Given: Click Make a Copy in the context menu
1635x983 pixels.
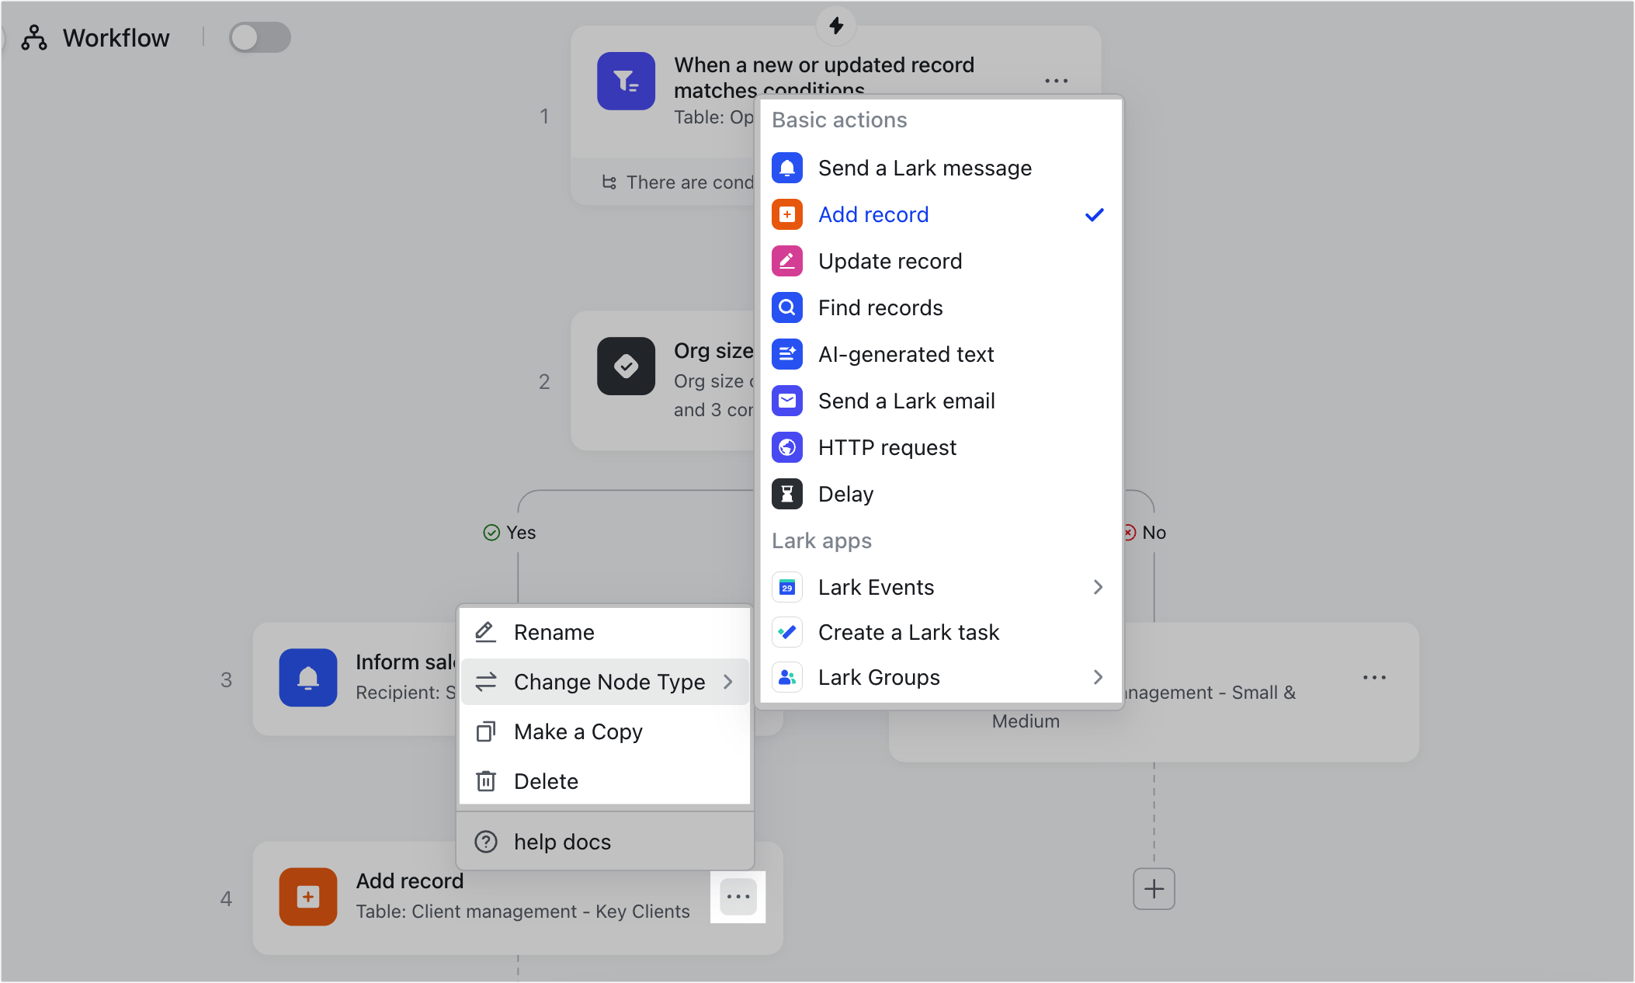Looking at the screenshot, I should 605,731.
